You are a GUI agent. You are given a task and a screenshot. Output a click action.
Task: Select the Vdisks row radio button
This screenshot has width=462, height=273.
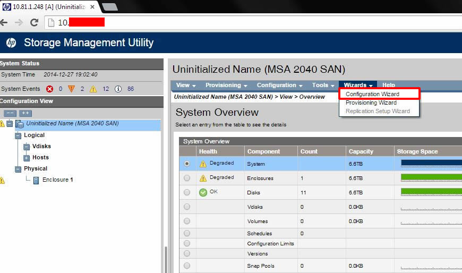186,207
